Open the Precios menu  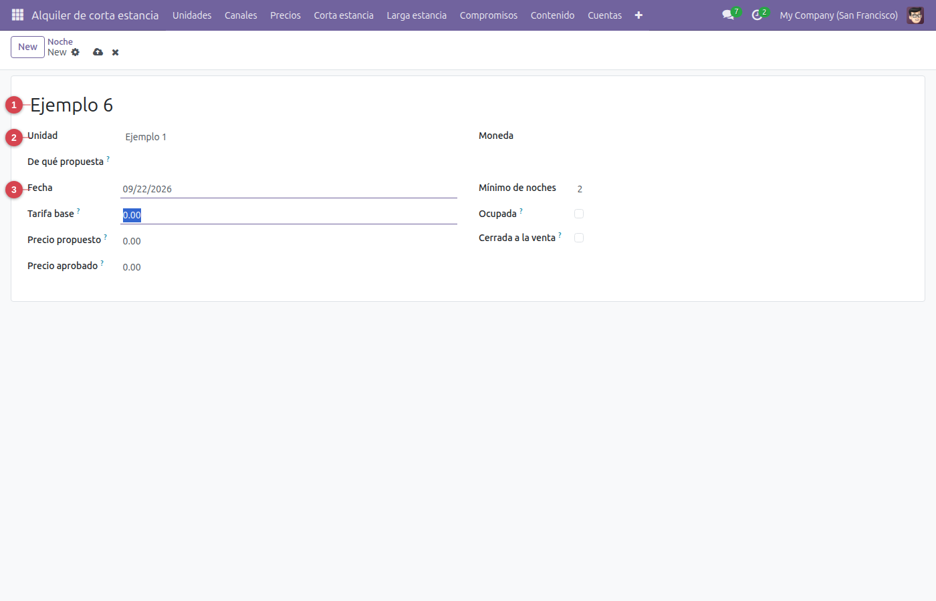click(x=285, y=15)
